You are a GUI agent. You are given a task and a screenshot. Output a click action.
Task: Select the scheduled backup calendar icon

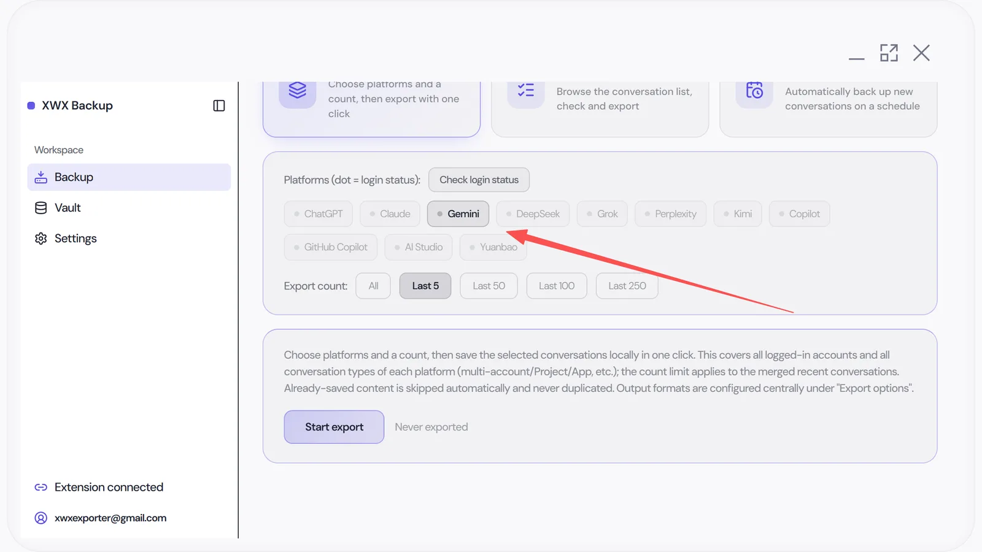click(x=754, y=90)
